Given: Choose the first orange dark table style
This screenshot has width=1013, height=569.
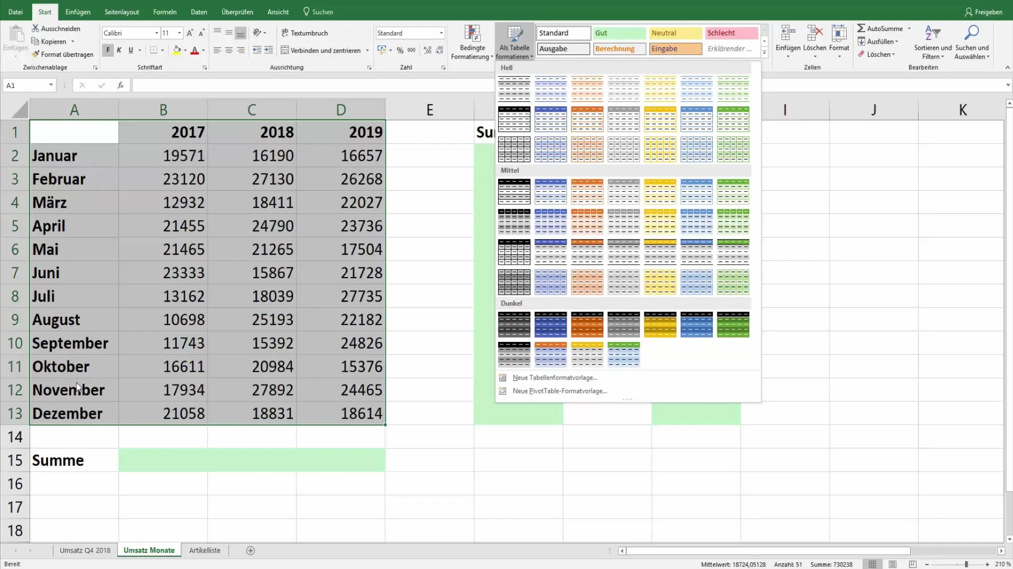Looking at the screenshot, I should (x=587, y=324).
